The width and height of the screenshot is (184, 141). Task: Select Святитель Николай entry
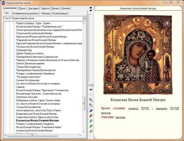point(26,97)
